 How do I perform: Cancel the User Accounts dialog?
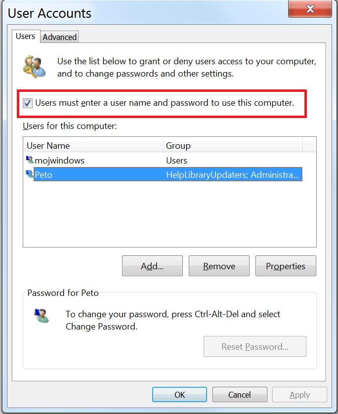[240, 394]
